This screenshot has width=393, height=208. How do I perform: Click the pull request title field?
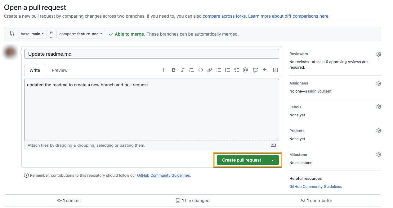[x=151, y=54]
